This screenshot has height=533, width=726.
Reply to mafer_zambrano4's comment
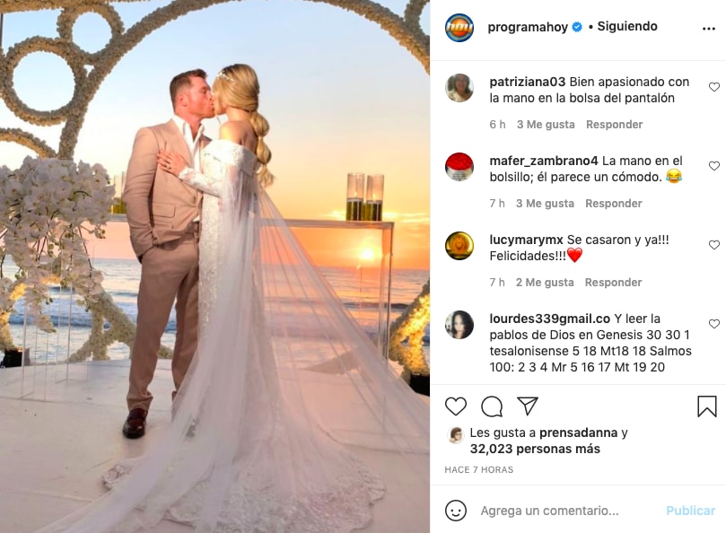pos(614,204)
